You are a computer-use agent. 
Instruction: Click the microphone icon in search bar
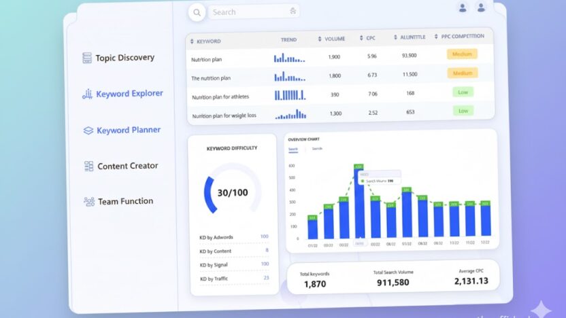click(293, 12)
